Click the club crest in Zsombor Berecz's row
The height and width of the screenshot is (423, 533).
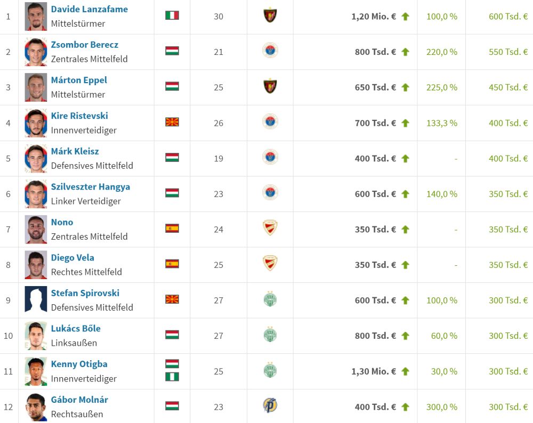(x=270, y=51)
